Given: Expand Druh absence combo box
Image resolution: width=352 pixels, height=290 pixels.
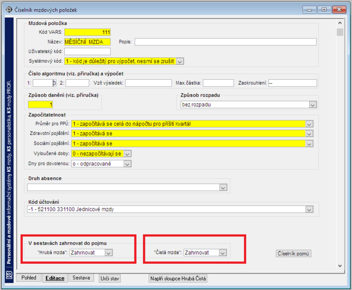Looking at the screenshot, I should click(x=223, y=188).
